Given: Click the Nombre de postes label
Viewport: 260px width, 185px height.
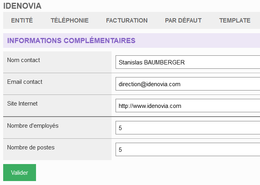Looking at the screenshot, I should [31, 147].
